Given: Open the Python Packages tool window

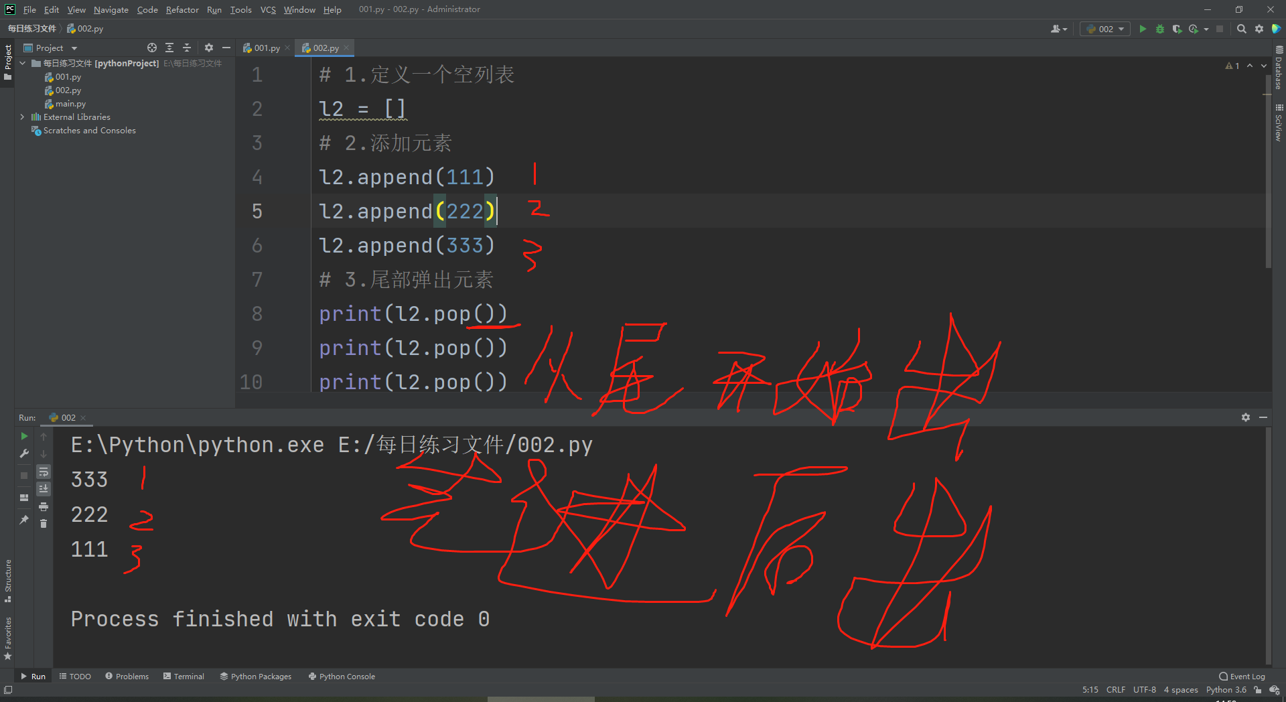Looking at the screenshot, I should (x=256, y=676).
